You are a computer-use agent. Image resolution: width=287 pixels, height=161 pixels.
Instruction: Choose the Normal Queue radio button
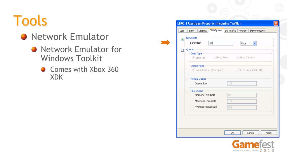coord(186,79)
